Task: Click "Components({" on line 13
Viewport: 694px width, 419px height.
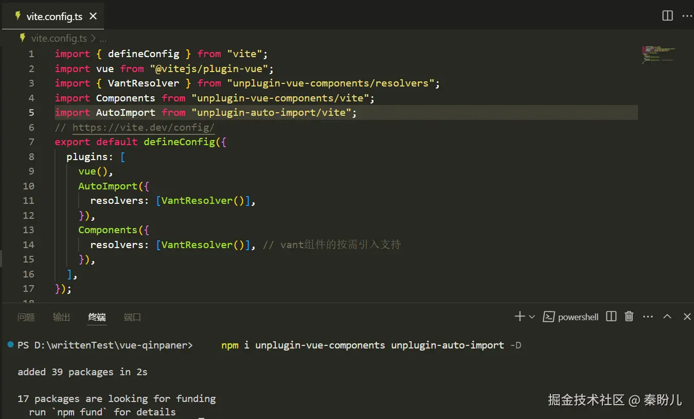Action: [x=114, y=230]
